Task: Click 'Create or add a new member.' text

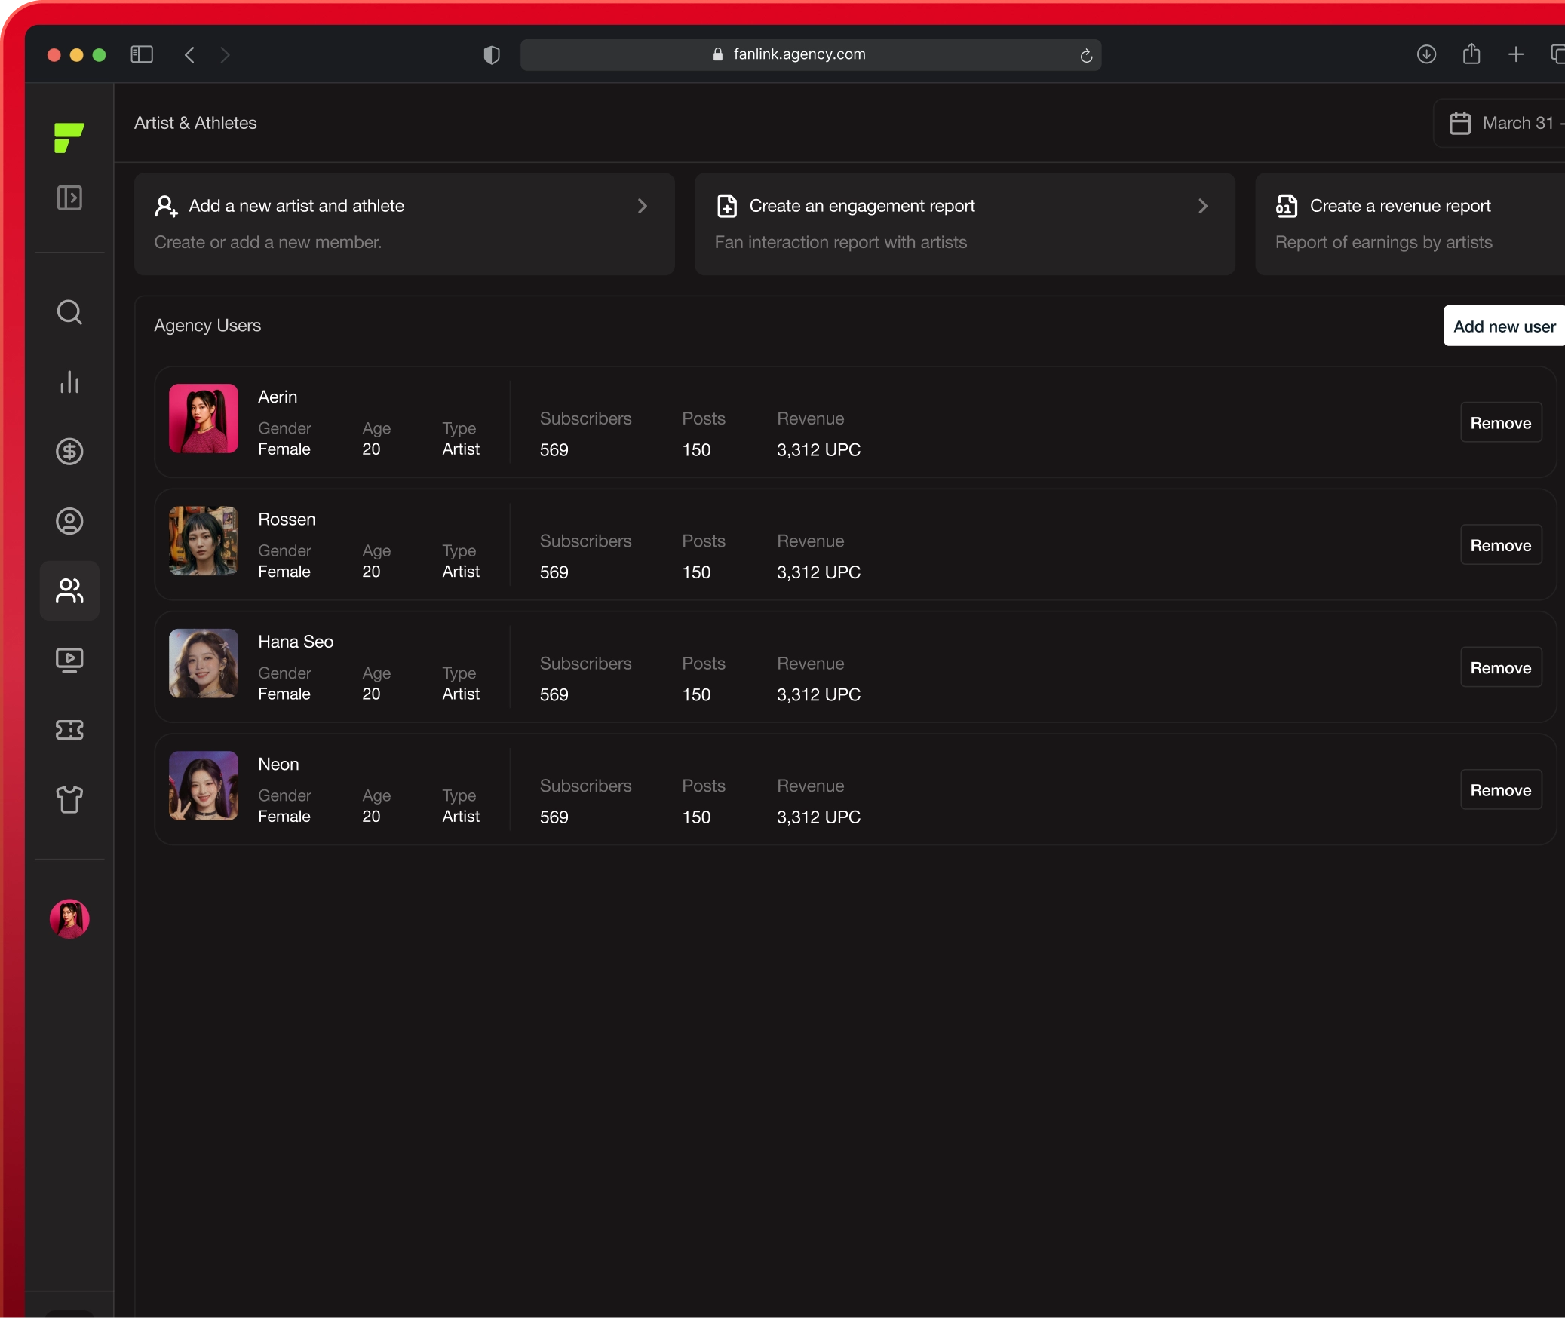Action: 268,242
